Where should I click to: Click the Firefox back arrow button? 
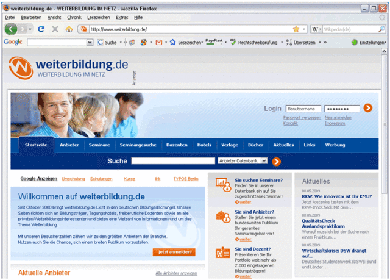click(11, 29)
